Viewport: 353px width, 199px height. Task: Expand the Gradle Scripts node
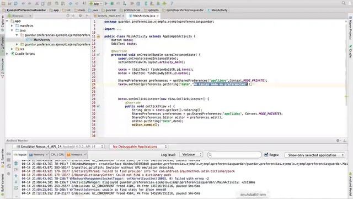(x=7, y=54)
